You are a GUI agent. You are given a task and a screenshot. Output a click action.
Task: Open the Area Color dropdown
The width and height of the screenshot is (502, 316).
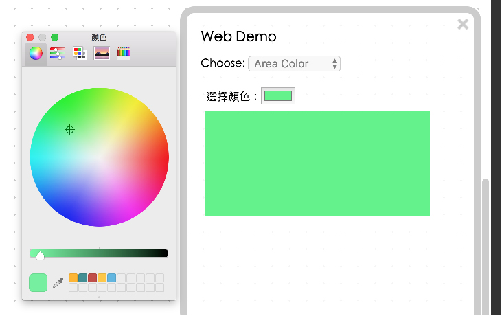(294, 63)
